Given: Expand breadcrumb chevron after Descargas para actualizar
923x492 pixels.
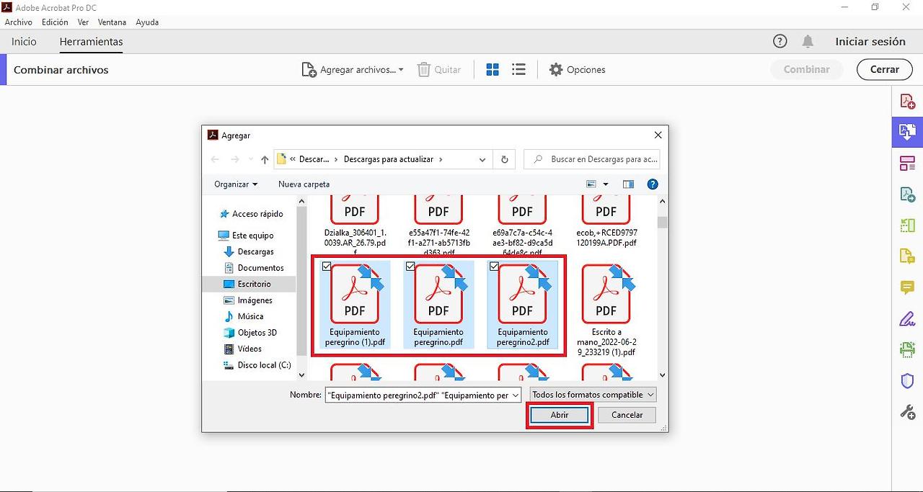Looking at the screenshot, I should 441,159.
